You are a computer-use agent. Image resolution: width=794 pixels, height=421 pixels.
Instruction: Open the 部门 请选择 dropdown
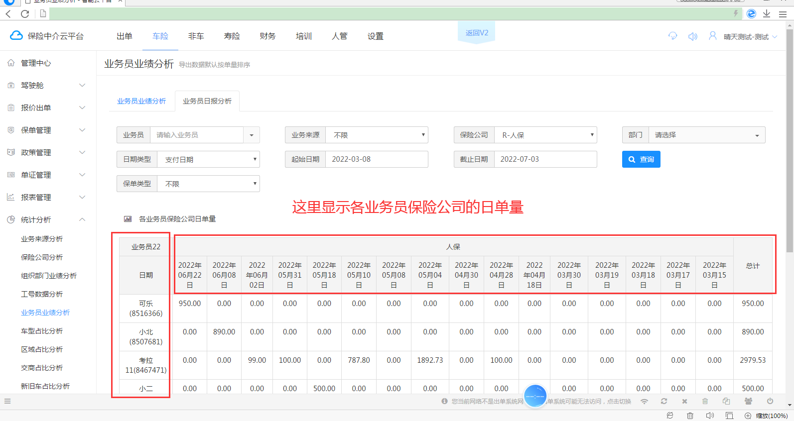pos(707,135)
